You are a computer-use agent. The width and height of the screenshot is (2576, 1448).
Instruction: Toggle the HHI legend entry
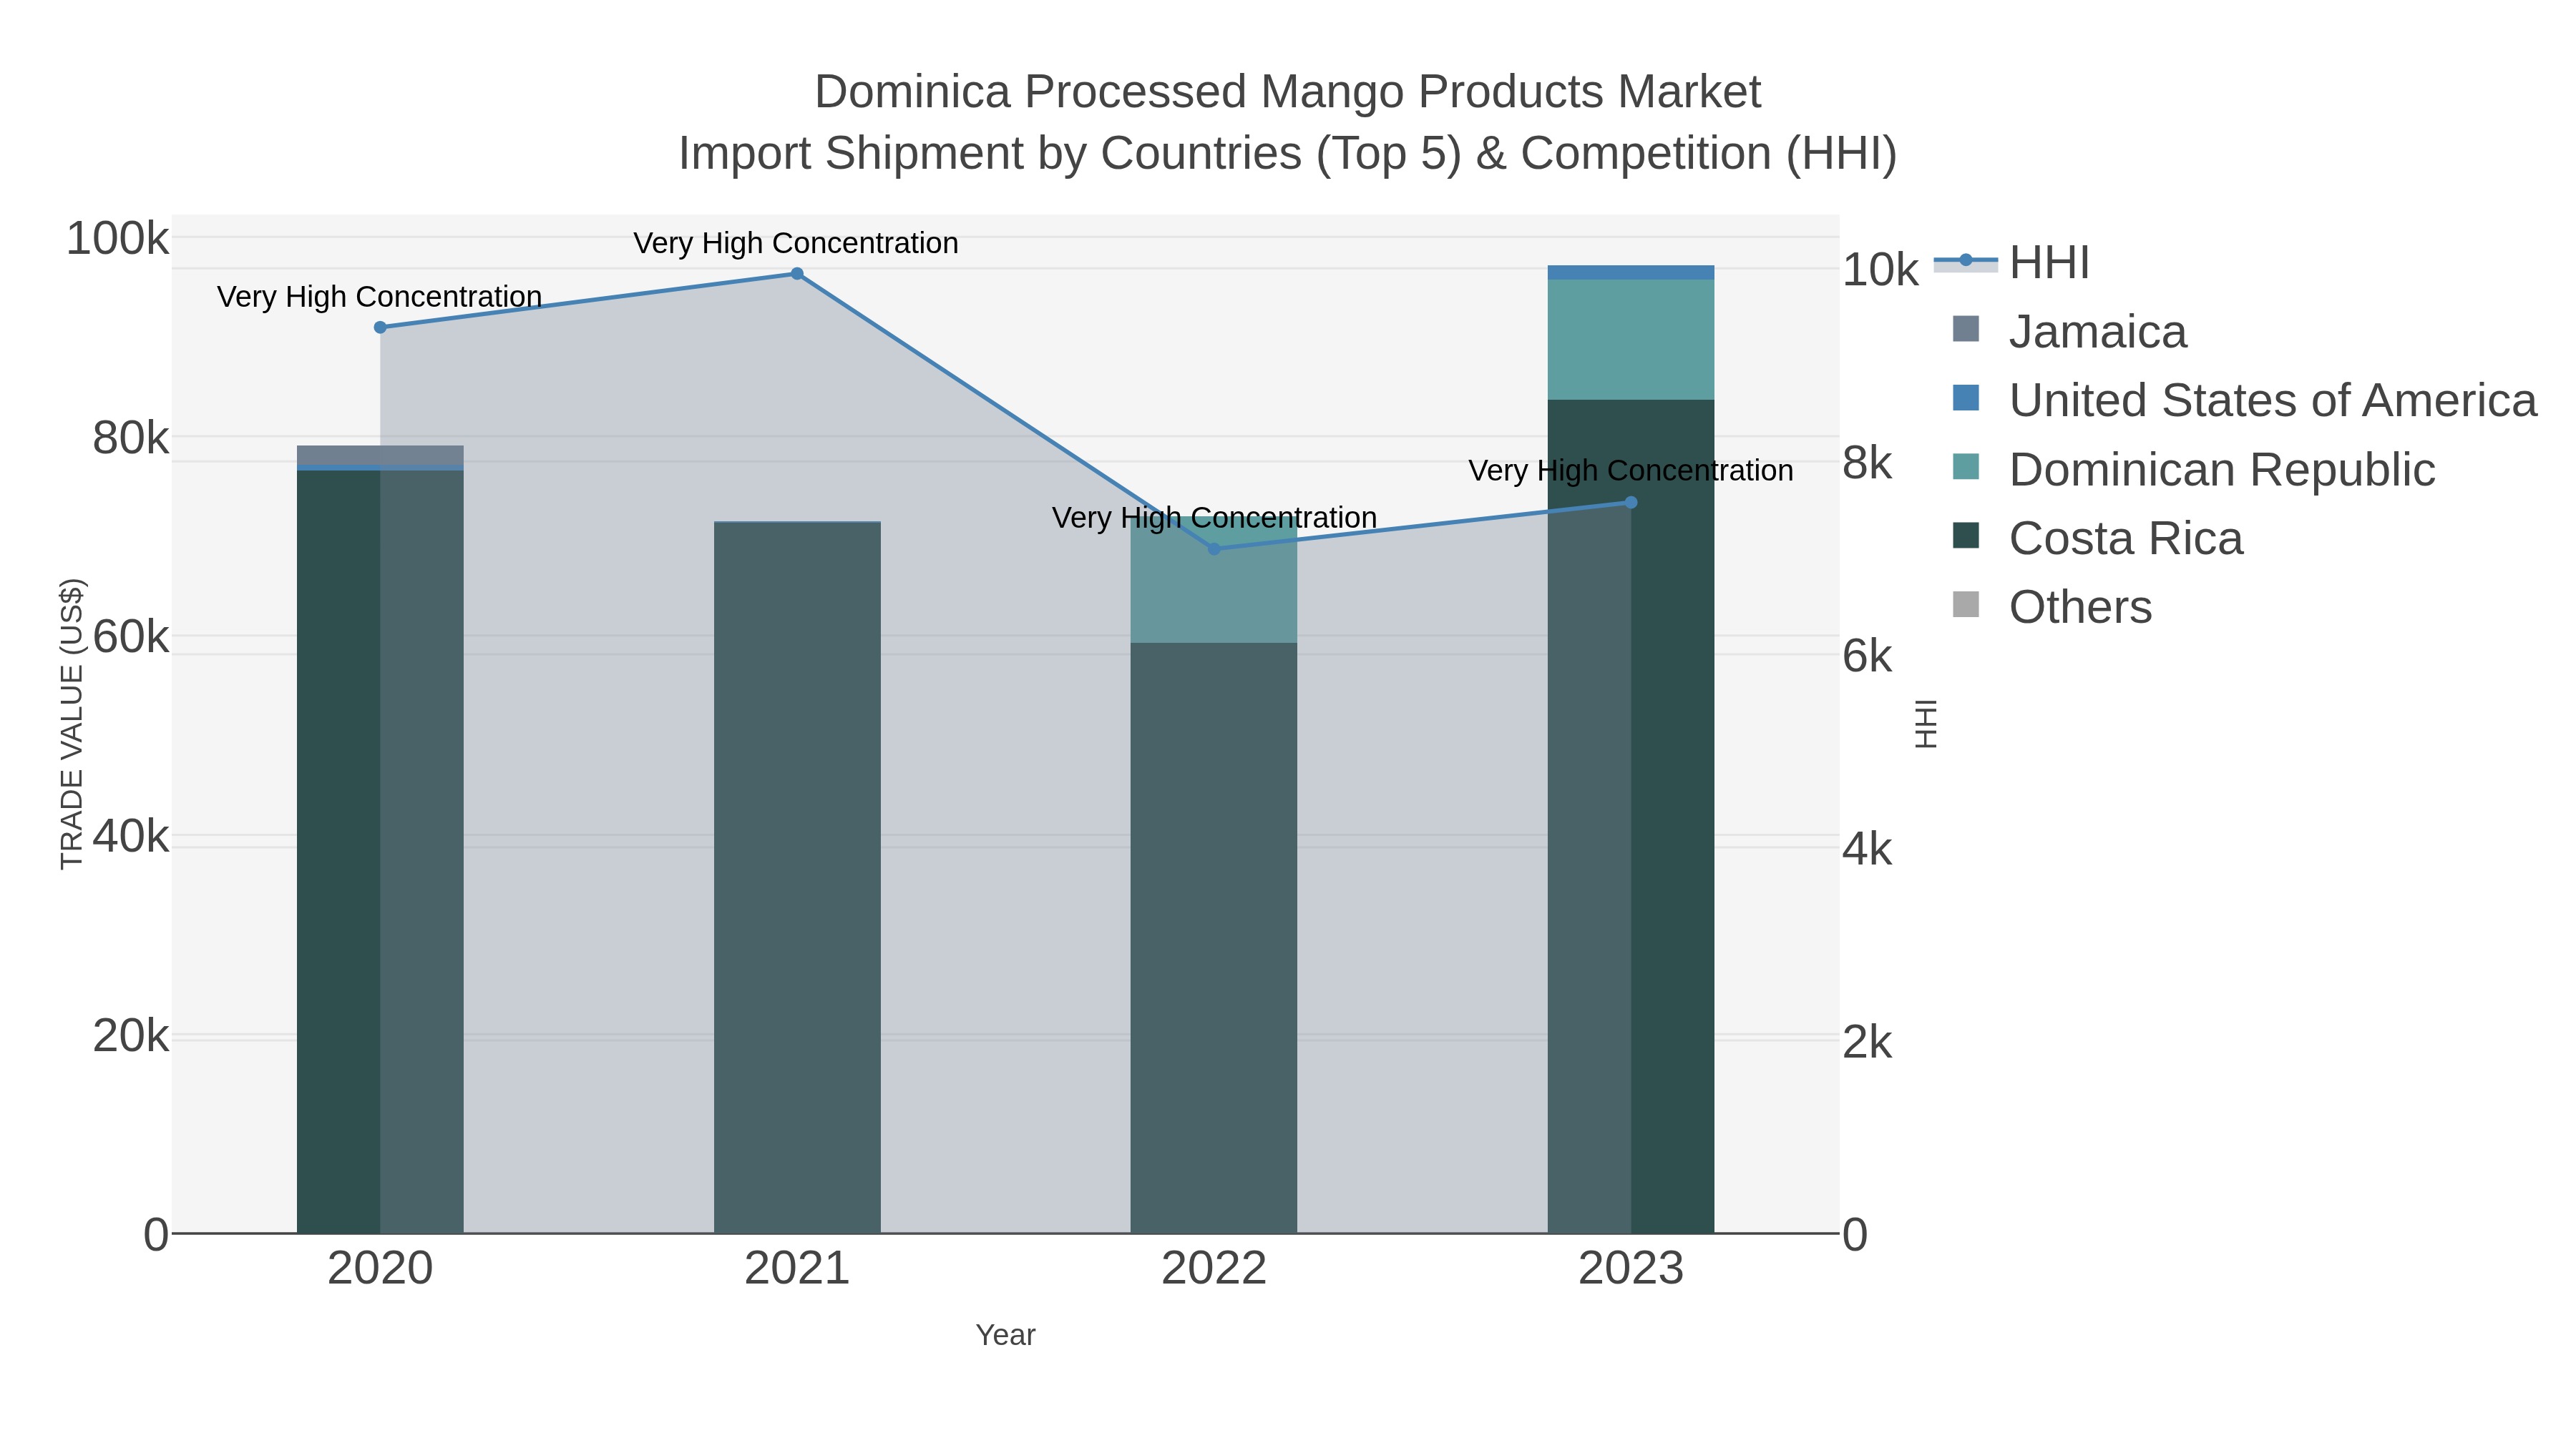pos(2012,263)
